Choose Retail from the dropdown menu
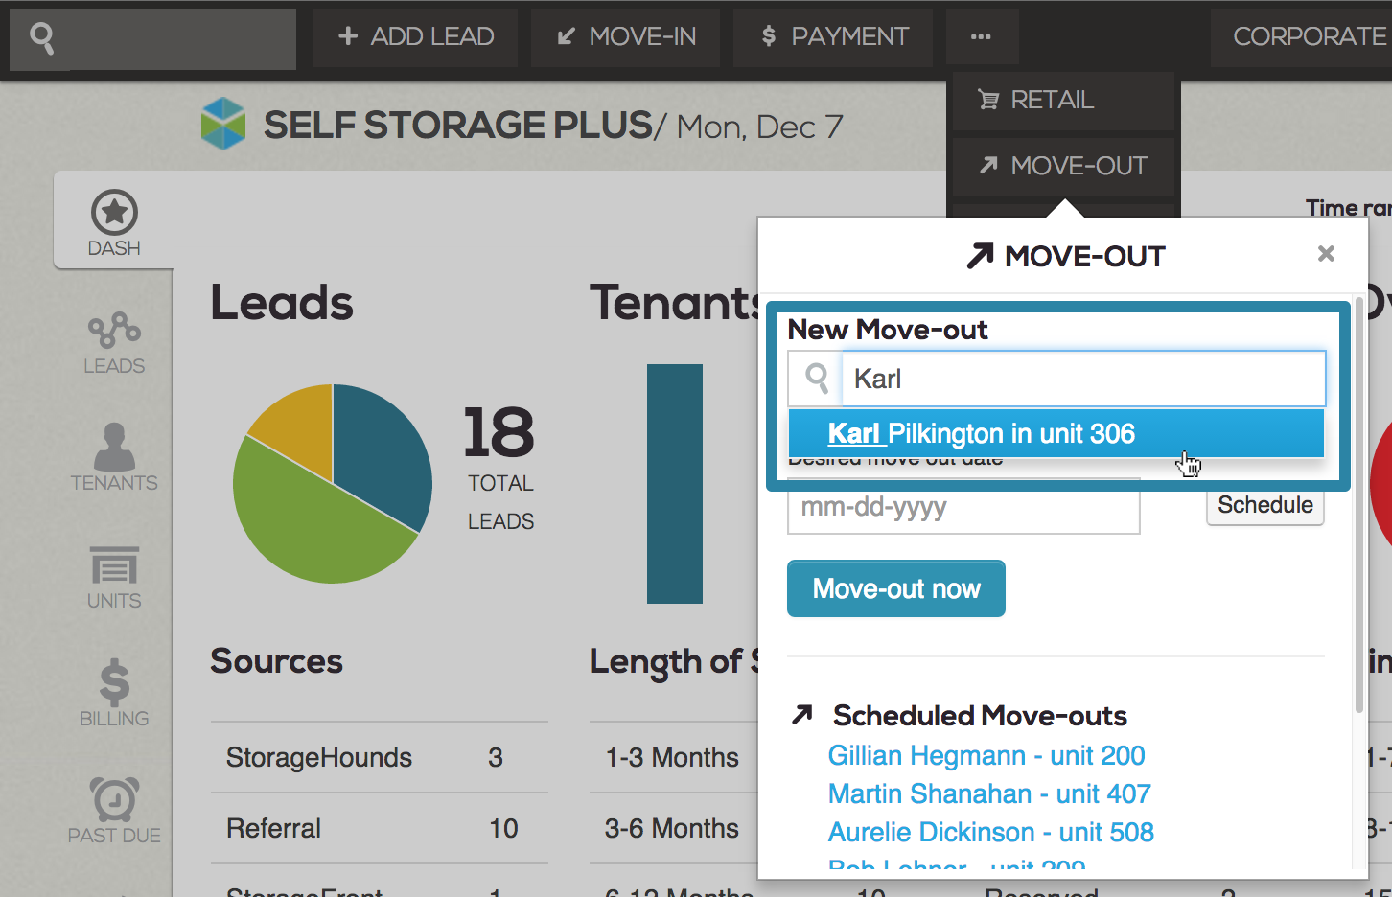Image resolution: width=1392 pixels, height=897 pixels. (x=1051, y=100)
